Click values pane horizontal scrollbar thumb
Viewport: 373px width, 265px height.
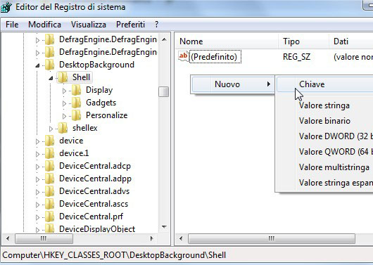click(272, 238)
